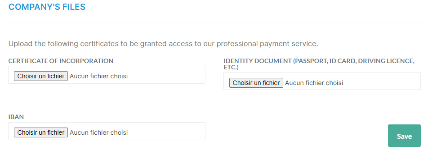
Task: Save the uploaded company files
Action: point(404,136)
